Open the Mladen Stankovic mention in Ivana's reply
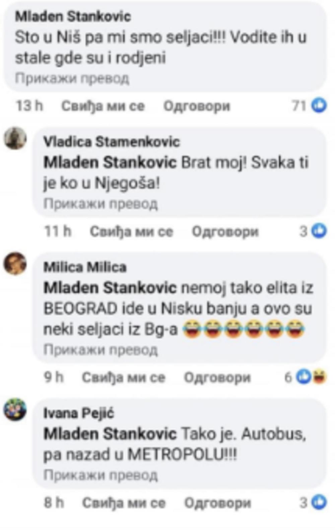This screenshot has width=335, height=530. pyautogui.click(x=110, y=434)
